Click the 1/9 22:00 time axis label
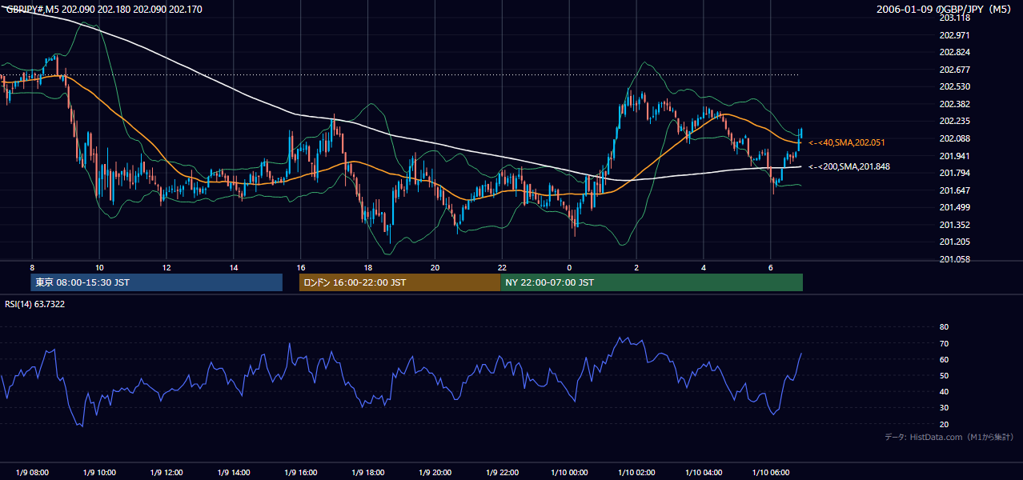 503,473
